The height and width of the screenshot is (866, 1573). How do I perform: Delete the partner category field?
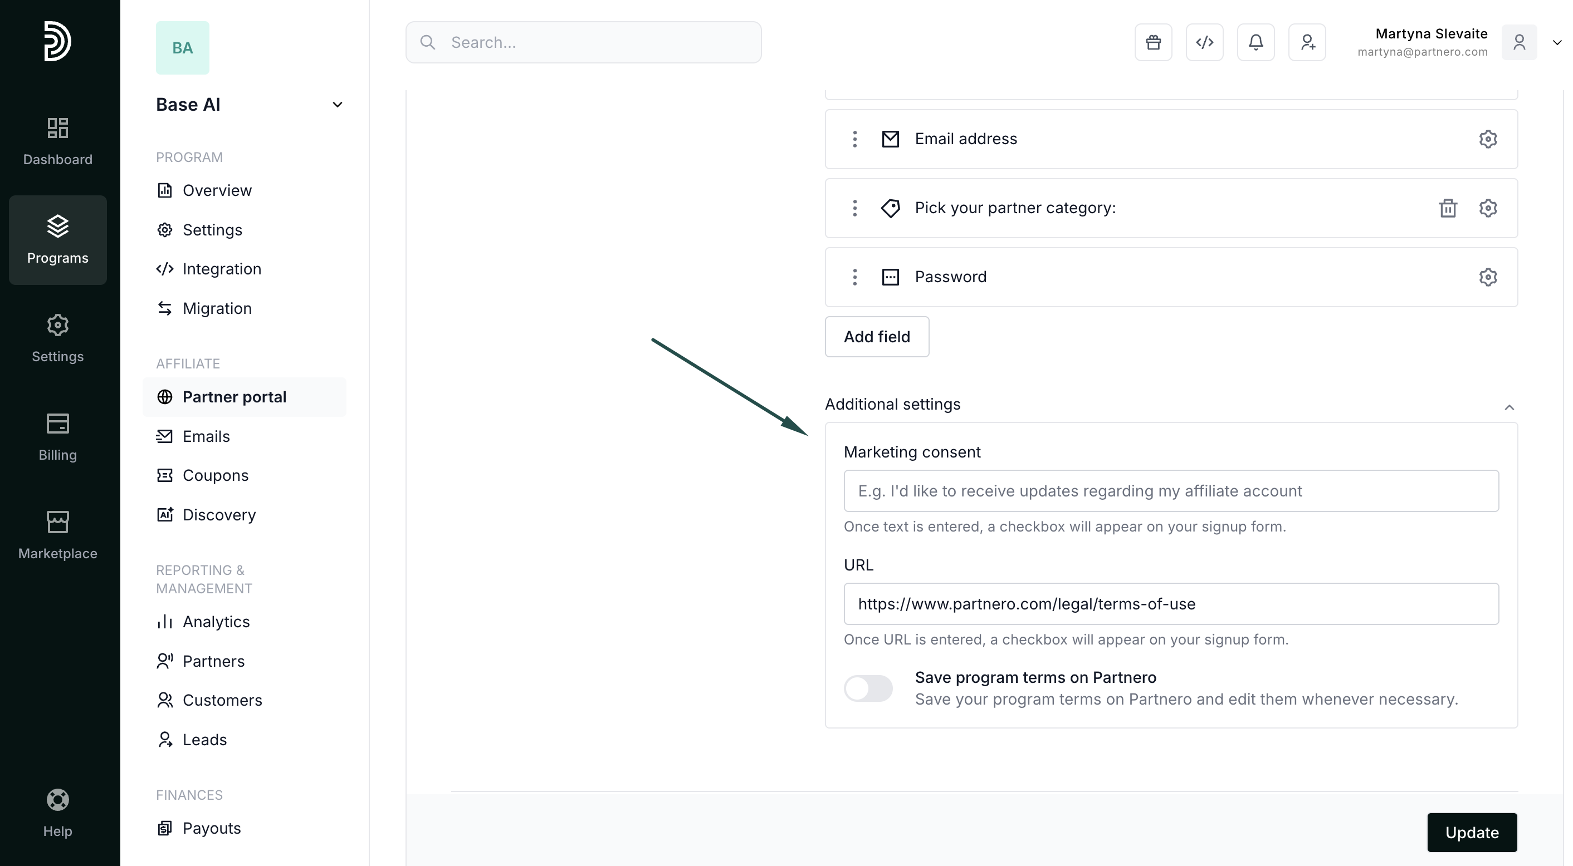(x=1447, y=208)
